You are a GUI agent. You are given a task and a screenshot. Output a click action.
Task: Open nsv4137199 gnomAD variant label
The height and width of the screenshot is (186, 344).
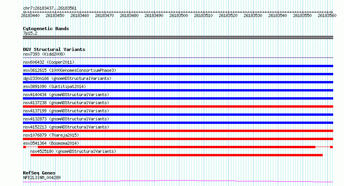pyautogui.click(x=66, y=111)
